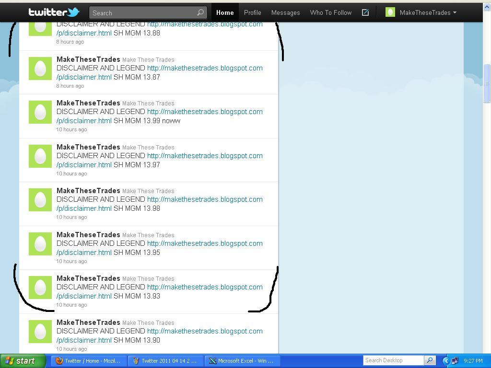This screenshot has height=368, width=491.
Task: Open the MakeTheseTrades account dropdown
Action: (x=428, y=12)
